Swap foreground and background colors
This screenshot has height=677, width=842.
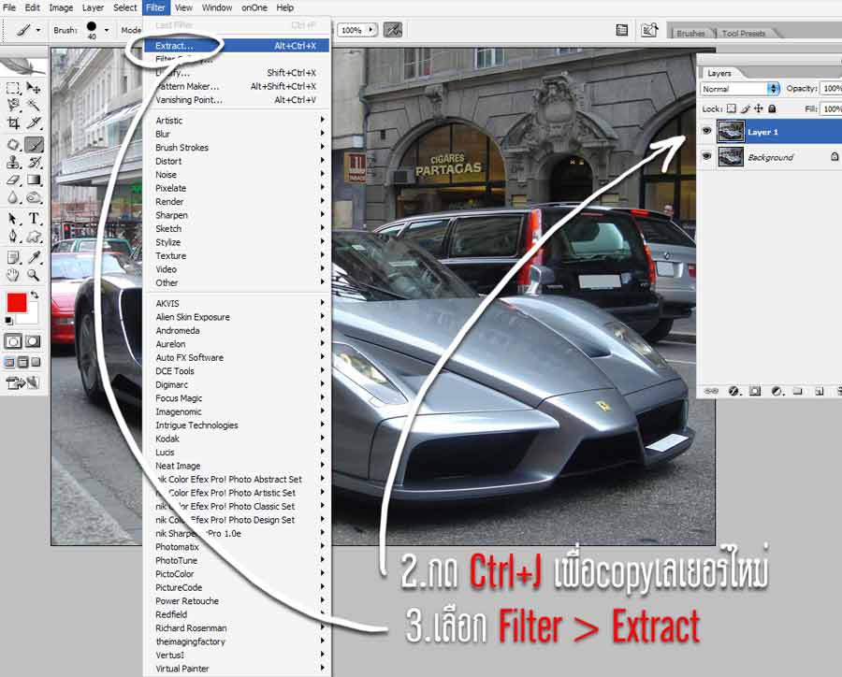tap(35, 295)
